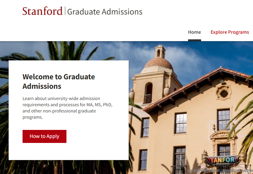The image size is (253, 174).
Task: Click the divider line beside the Stanford logo
Action: pos(65,11)
